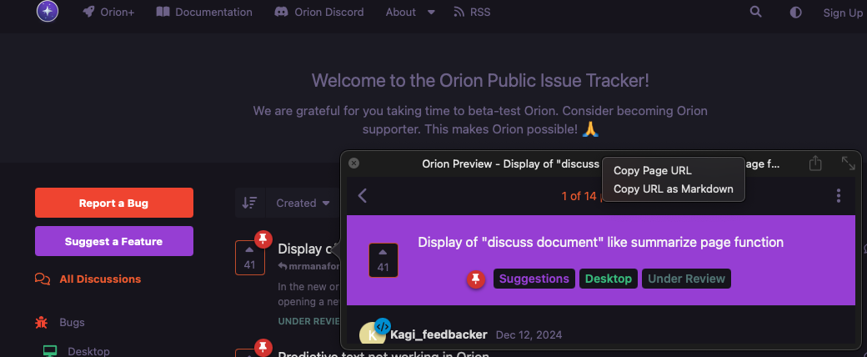Open the three-dot menu in preview

tap(838, 196)
